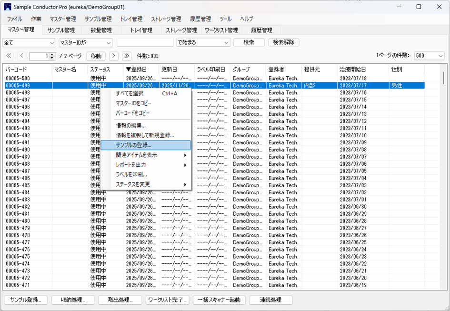The image size is (450, 311).
Task: Click the search text input field
Action: pyautogui.click(x=145, y=42)
